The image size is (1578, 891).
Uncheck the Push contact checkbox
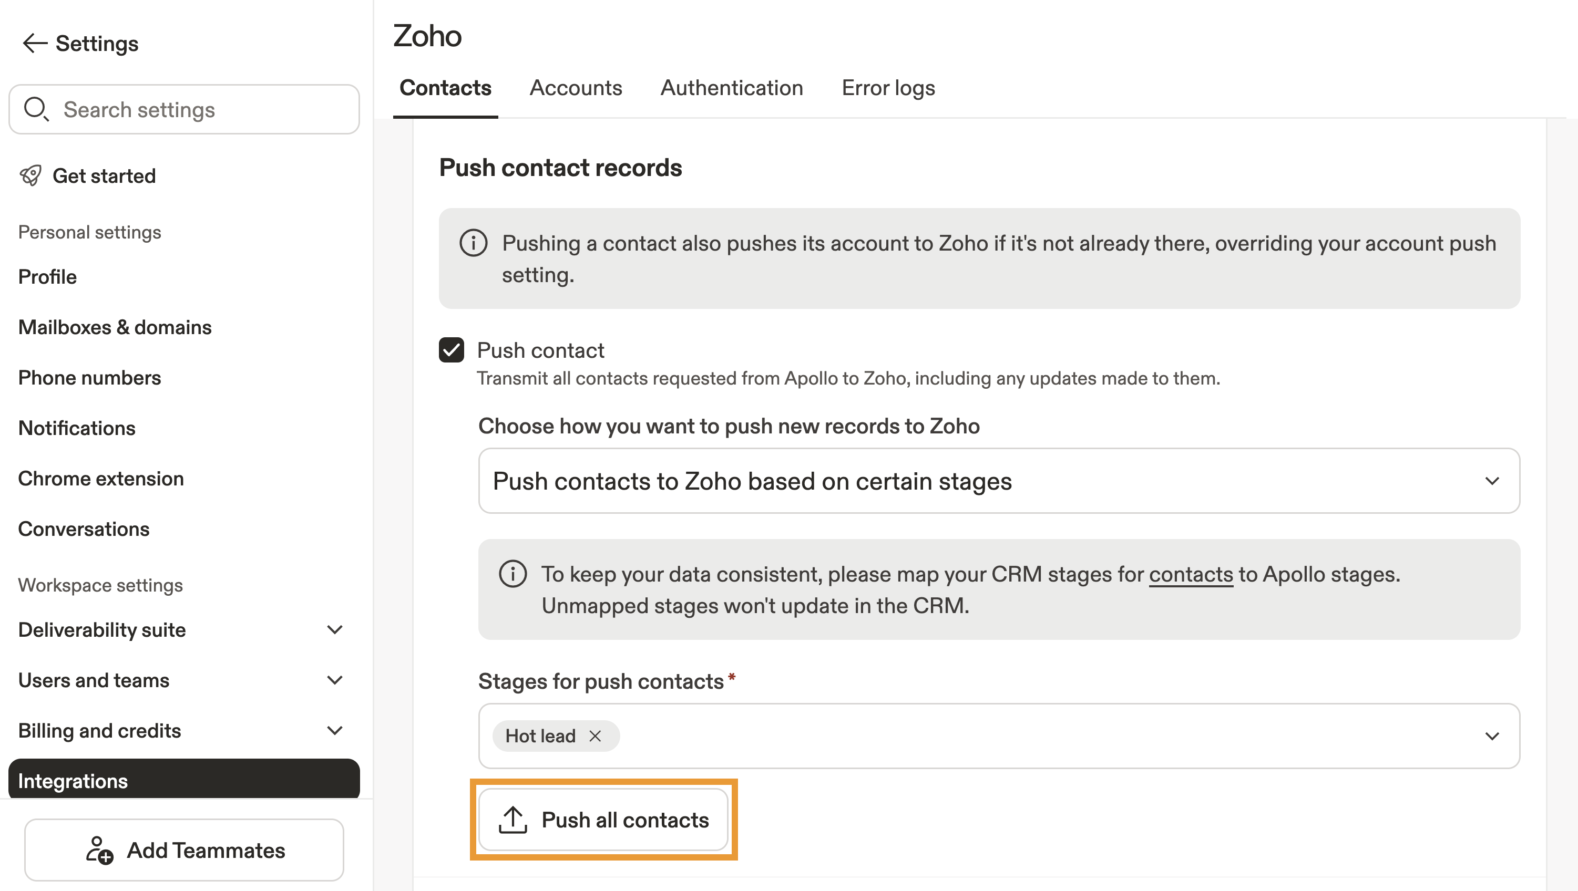452,350
